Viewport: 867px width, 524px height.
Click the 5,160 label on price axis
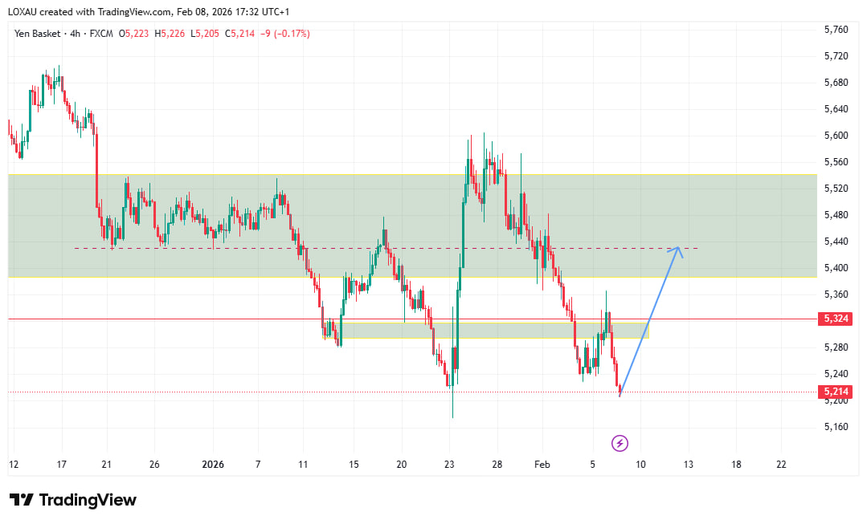(836, 426)
